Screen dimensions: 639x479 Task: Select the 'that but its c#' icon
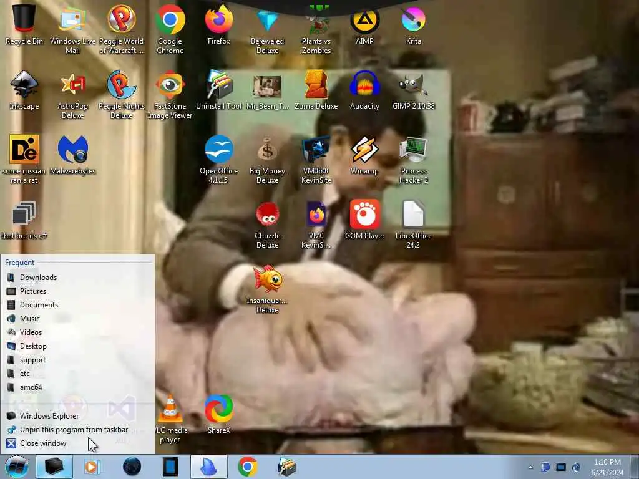[x=24, y=220]
